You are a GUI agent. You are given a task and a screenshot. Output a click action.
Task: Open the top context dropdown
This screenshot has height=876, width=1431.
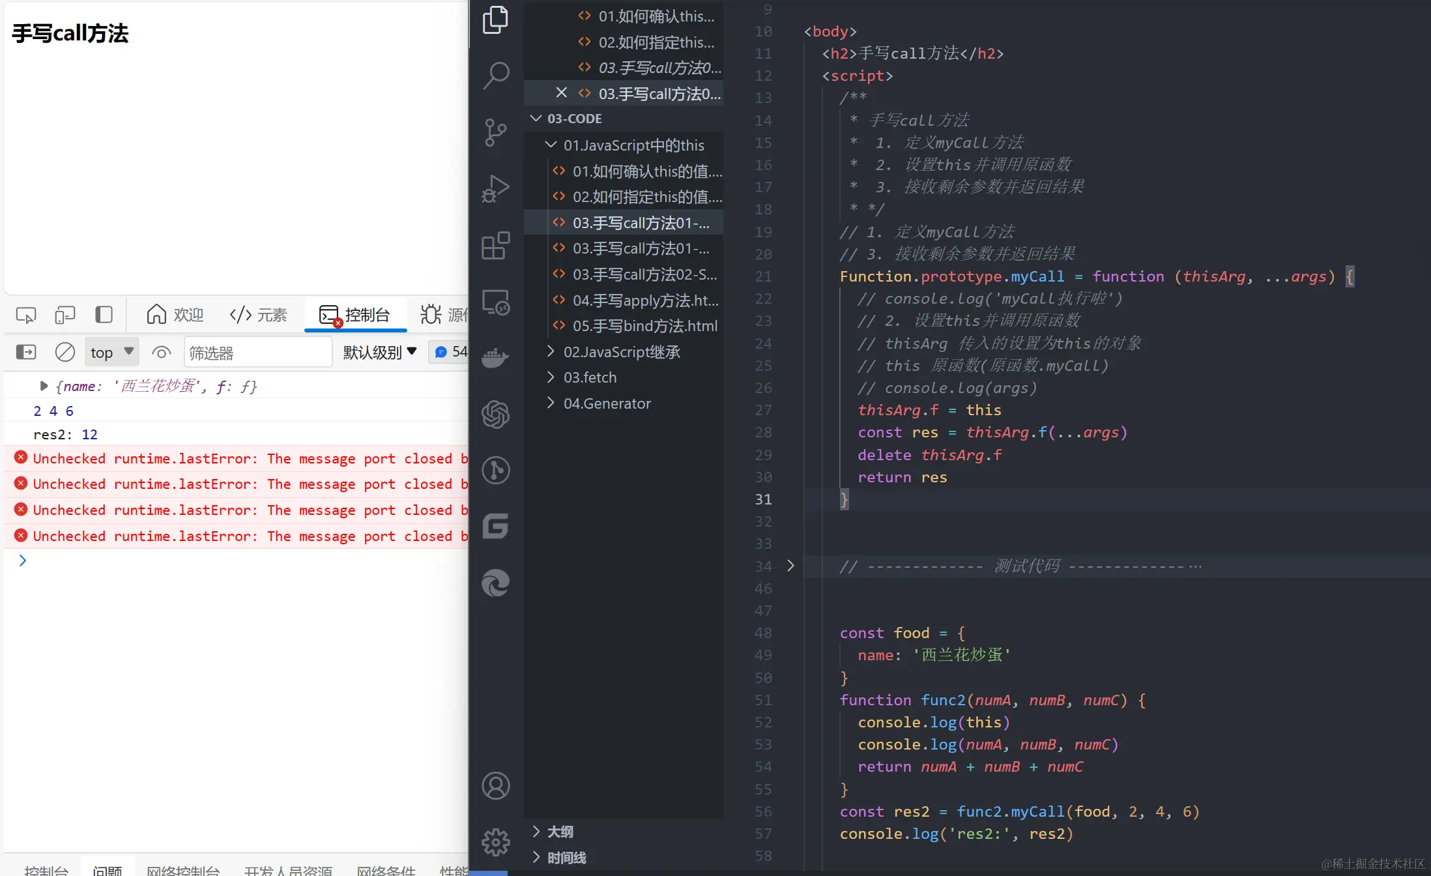[111, 353]
